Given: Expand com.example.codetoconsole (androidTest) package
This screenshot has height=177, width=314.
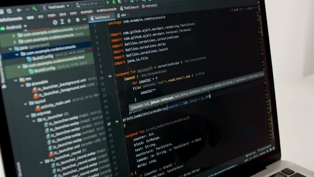Looking at the screenshot, I should (x=14, y=36).
